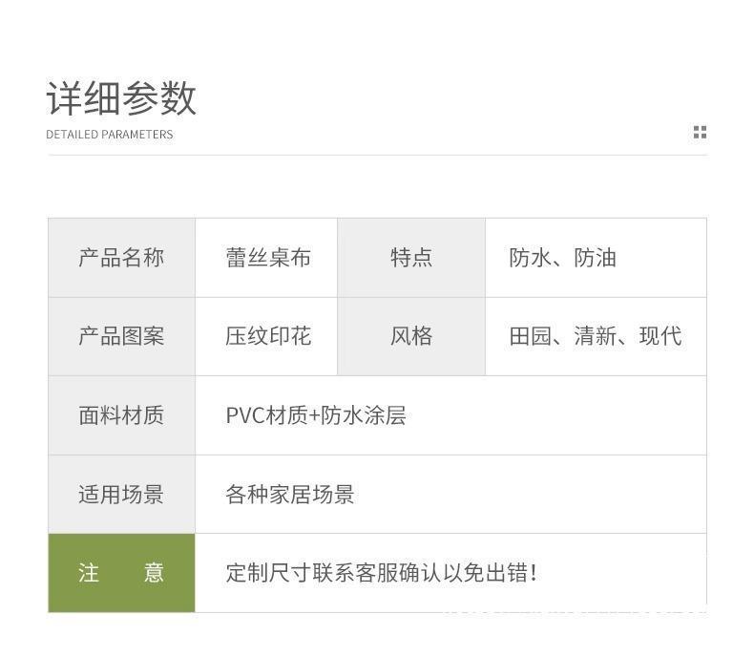Select the 特点 label cell
This screenshot has width=754, height=657.
tap(411, 258)
